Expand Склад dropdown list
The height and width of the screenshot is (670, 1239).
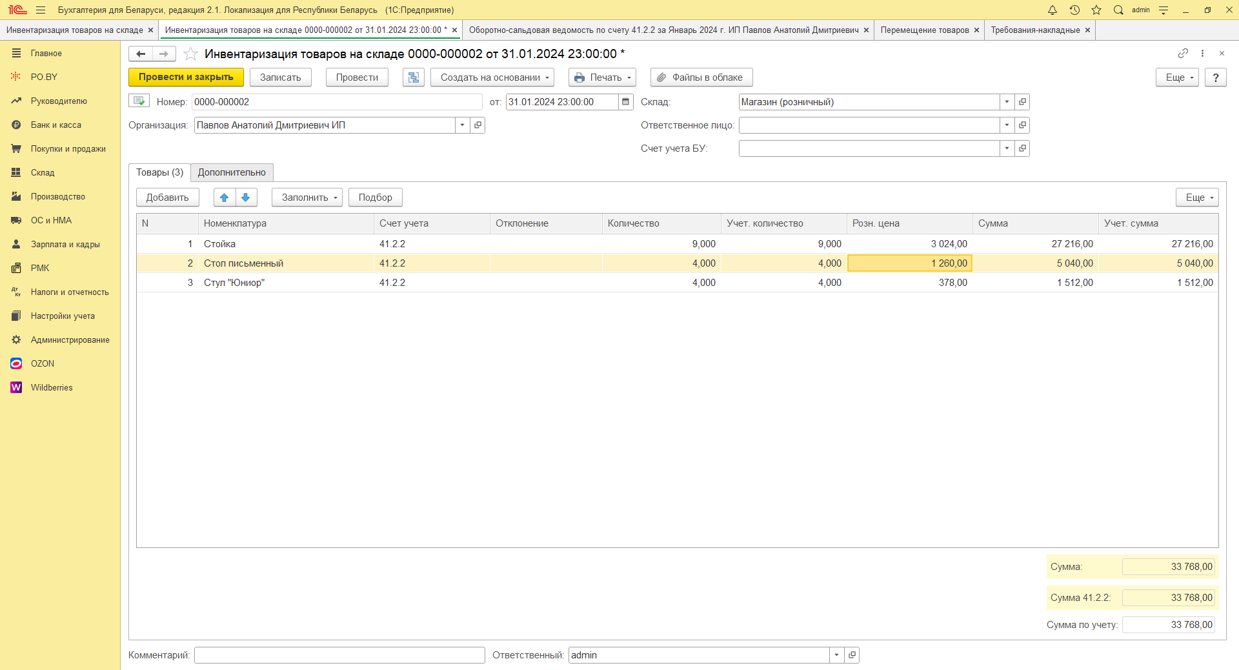tap(1007, 102)
